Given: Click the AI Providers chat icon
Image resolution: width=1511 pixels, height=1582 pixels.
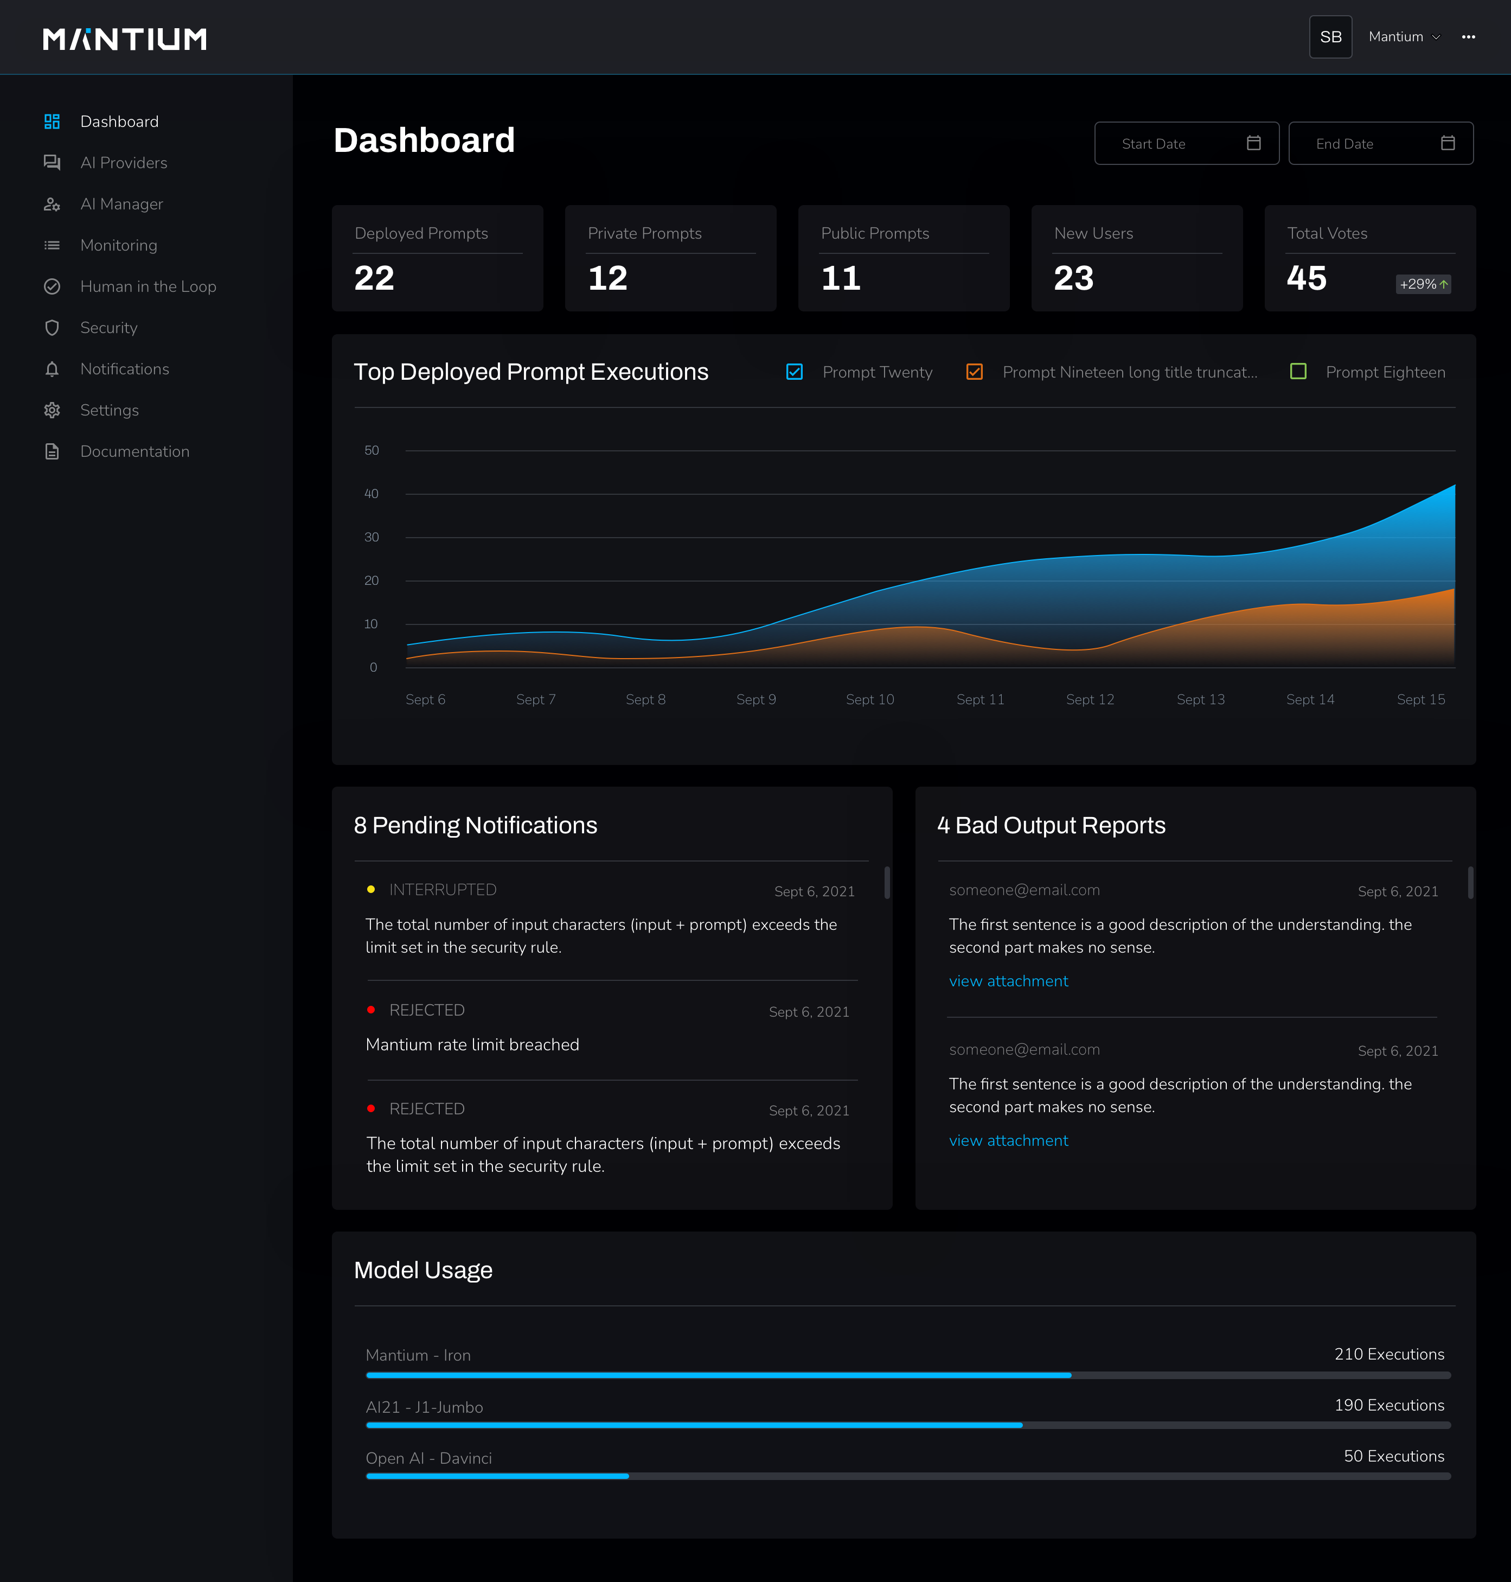Looking at the screenshot, I should pyautogui.click(x=52, y=163).
